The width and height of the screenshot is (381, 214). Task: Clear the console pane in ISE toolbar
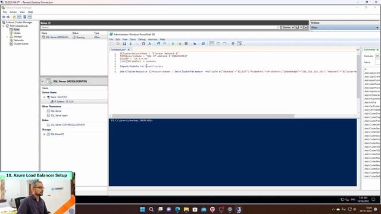click(x=149, y=43)
